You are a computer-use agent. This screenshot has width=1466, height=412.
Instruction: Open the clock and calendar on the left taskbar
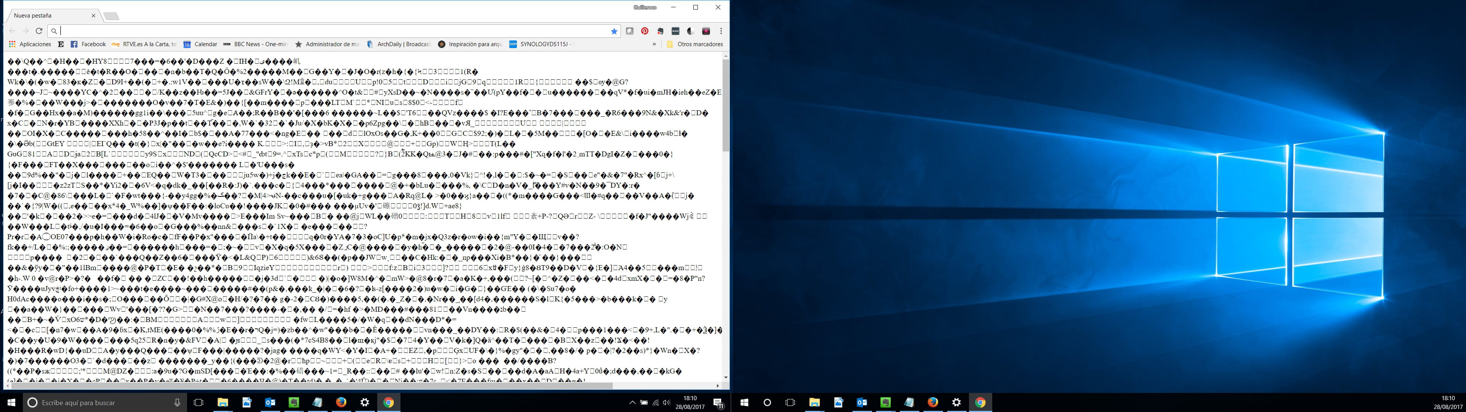click(x=690, y=402)
